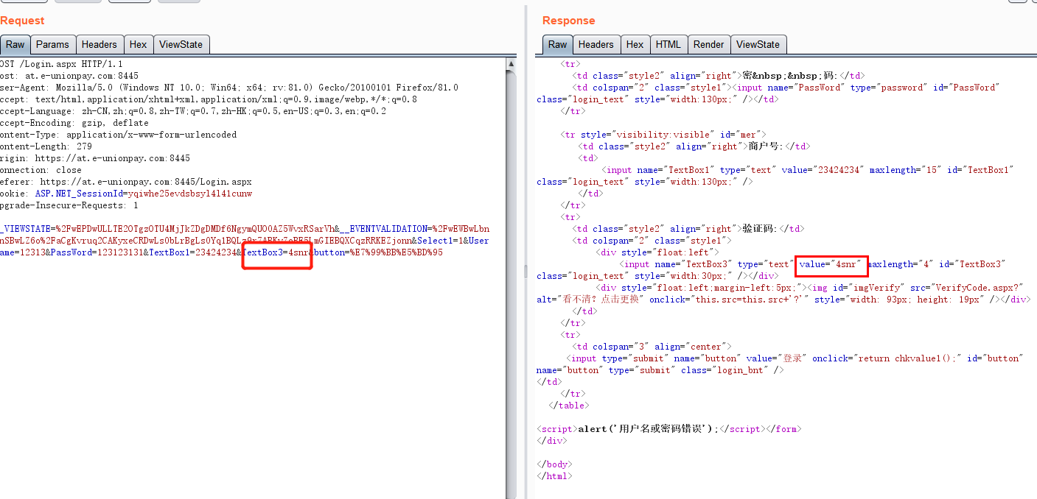This screenshot has height=499, width=1037.
Task: Click the Connection: close line
Action: [41, 170]
